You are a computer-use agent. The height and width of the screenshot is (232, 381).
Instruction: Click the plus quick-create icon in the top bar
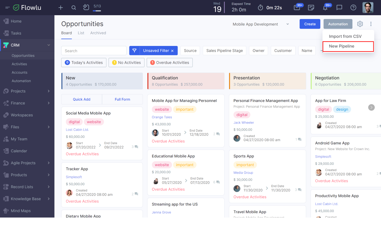pyautogui.click(x=61, y=8)
